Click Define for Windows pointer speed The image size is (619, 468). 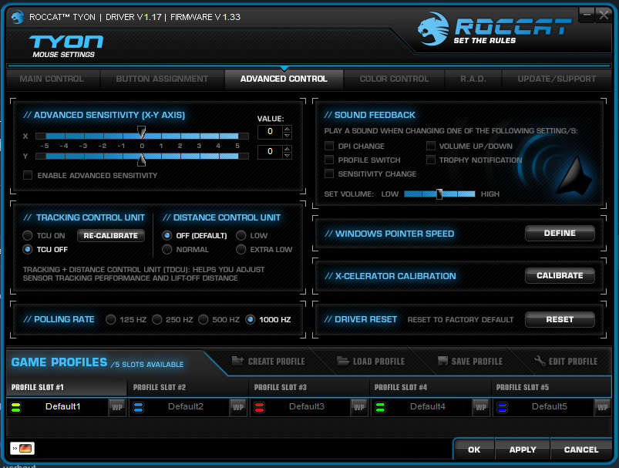[x=560, y=233]
